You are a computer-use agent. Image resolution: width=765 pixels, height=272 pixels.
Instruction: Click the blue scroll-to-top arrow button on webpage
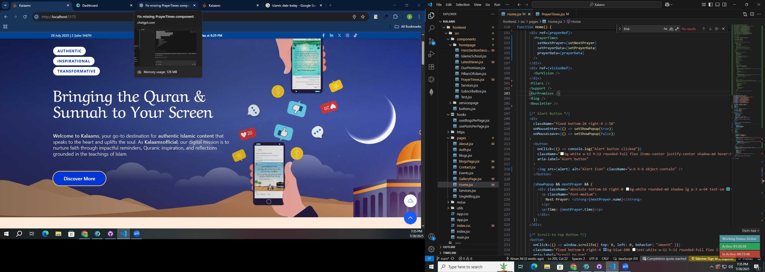(410, 218)
